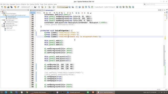The height and width of the screenshot is (94, 168).
Task: Click the Debug Project icon
Action: (x=49, y=7)
